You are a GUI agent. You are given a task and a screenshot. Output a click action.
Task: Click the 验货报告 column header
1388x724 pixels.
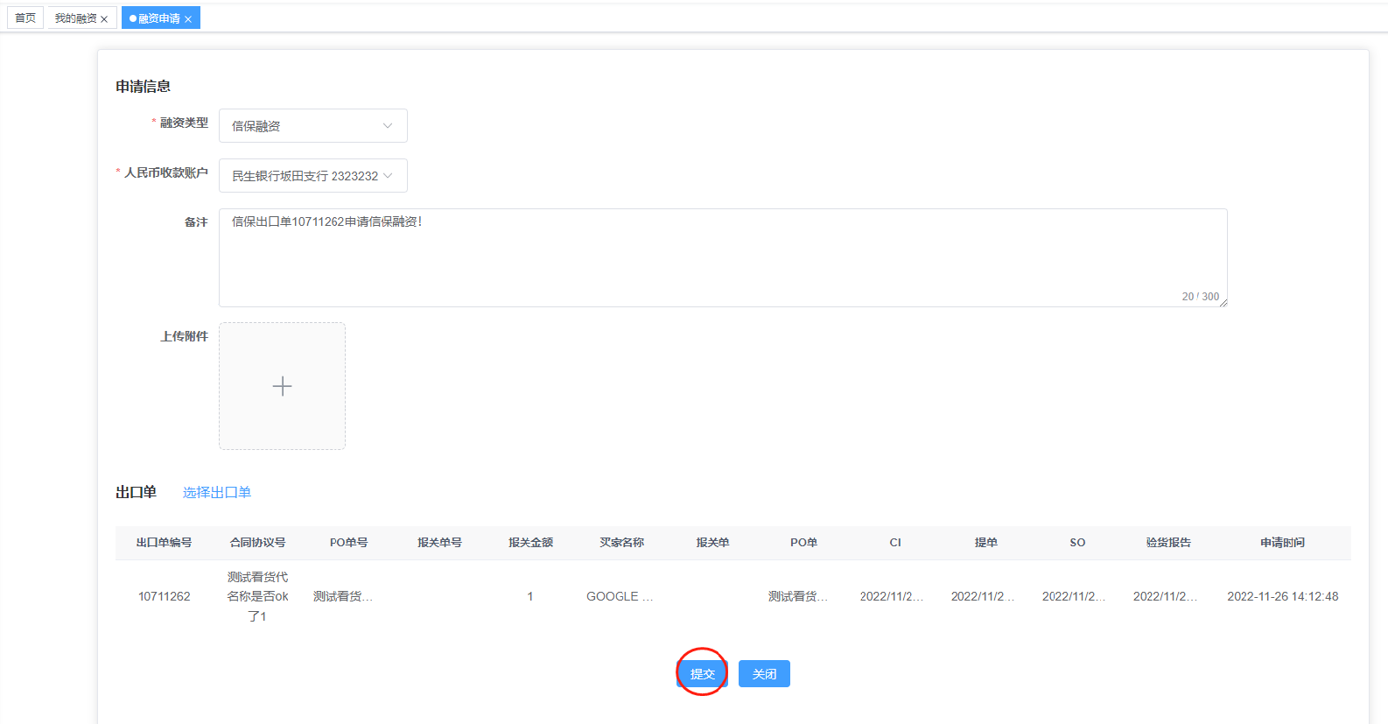[x=1168, y=543]
